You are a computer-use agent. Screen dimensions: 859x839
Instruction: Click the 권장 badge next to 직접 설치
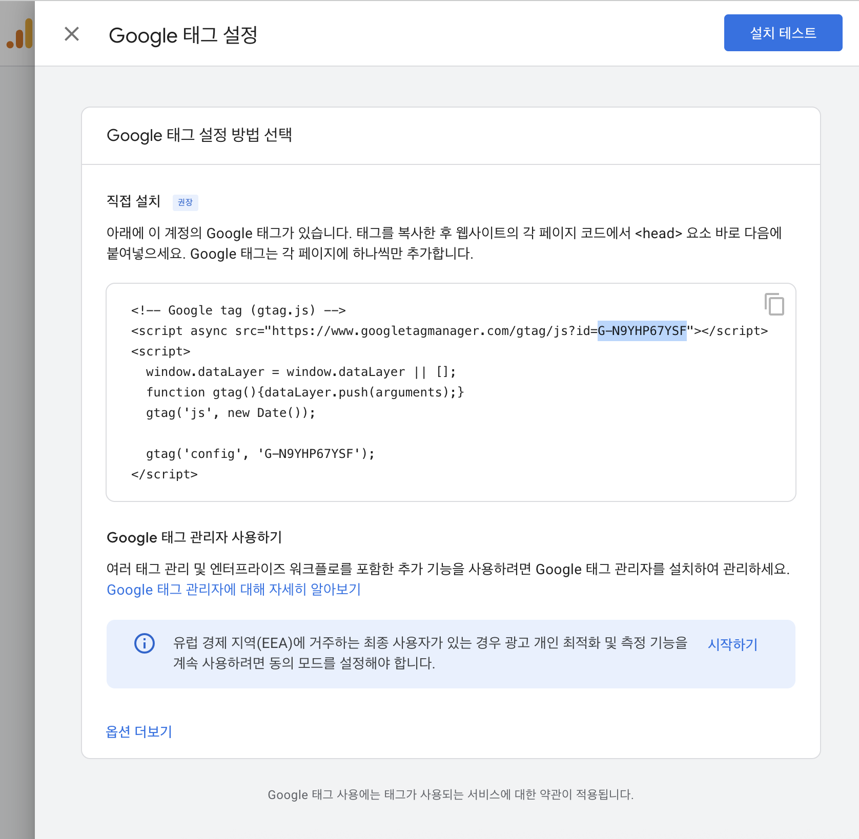pos(185,202)
